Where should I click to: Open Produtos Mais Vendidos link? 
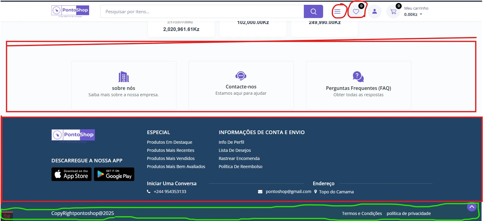pyautogui.click(x=171, y=158)
